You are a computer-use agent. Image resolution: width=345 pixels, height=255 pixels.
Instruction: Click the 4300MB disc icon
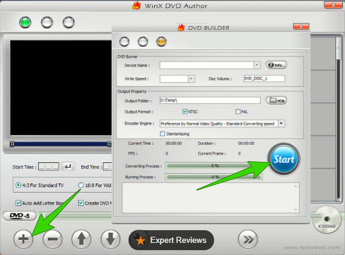pos(327,219)
